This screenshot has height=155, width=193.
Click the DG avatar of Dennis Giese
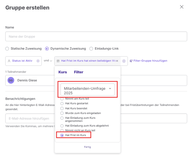tap(11, 80)
